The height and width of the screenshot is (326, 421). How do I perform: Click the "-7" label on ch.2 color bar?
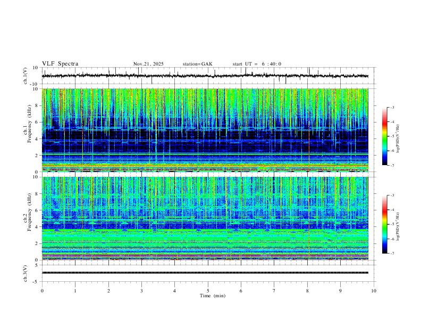[392, 253]
